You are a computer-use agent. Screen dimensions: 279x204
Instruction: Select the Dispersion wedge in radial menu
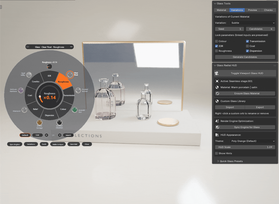click(x=49, y=115)
